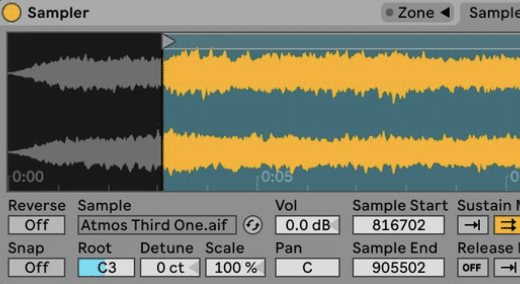
Task: Turn on the Release mode OFF button
Action: (x=472, y=268)
